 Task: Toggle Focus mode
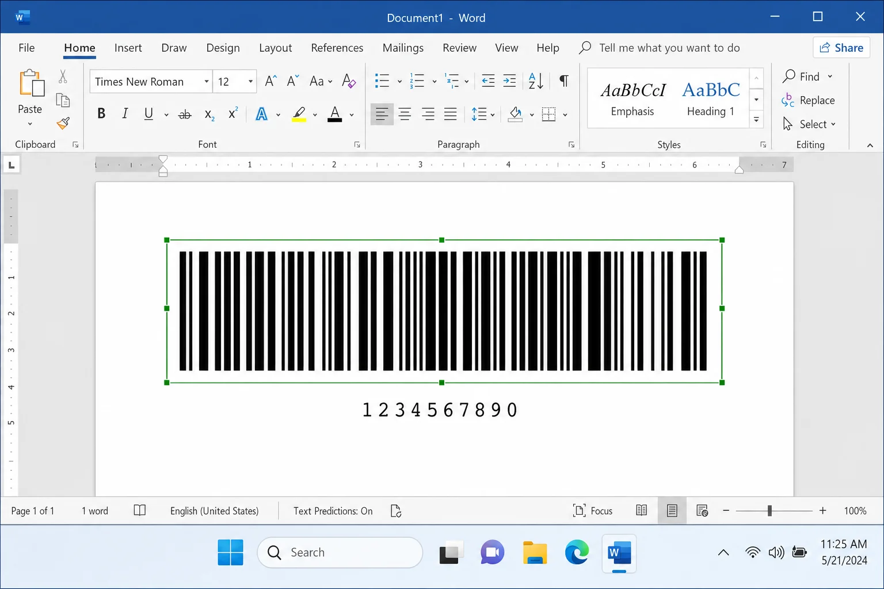pyautogui.click(x=593, y=511)
